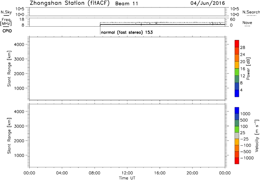Click the gray swatch in Velocity colorbar
Image resolution: width=260 pixels, height=180 pixels.
237,135
